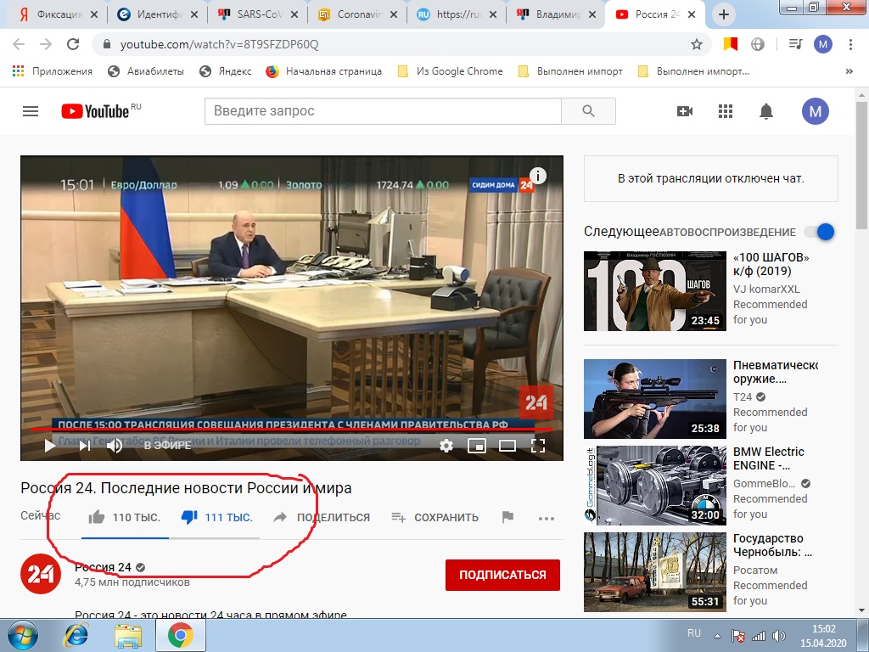Switch to Владимир tab
The image size is (869, 652).
pos(557,14)
